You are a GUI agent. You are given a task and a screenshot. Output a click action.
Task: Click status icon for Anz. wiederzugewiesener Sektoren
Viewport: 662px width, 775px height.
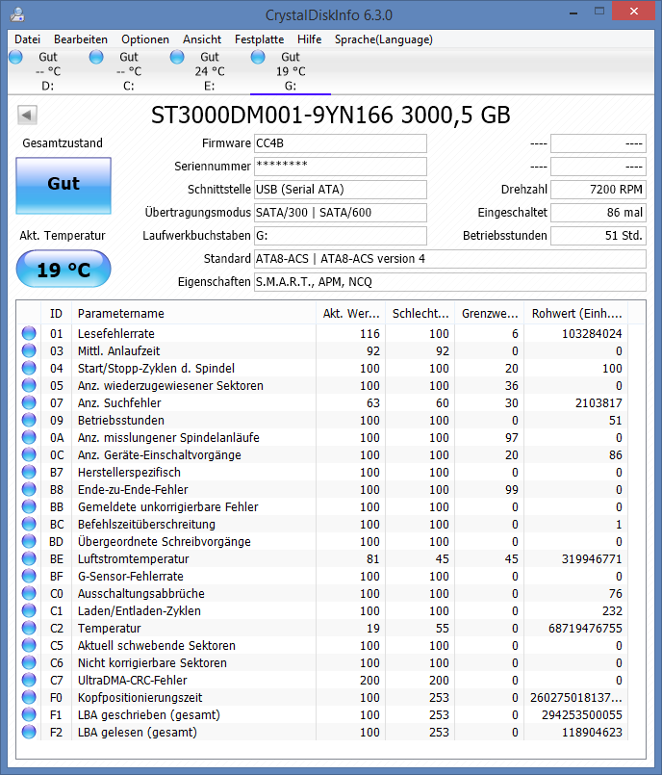(x=29, y=385)
